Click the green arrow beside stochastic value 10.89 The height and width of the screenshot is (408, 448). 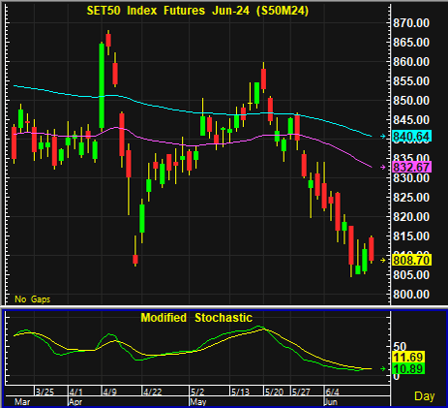383,368
